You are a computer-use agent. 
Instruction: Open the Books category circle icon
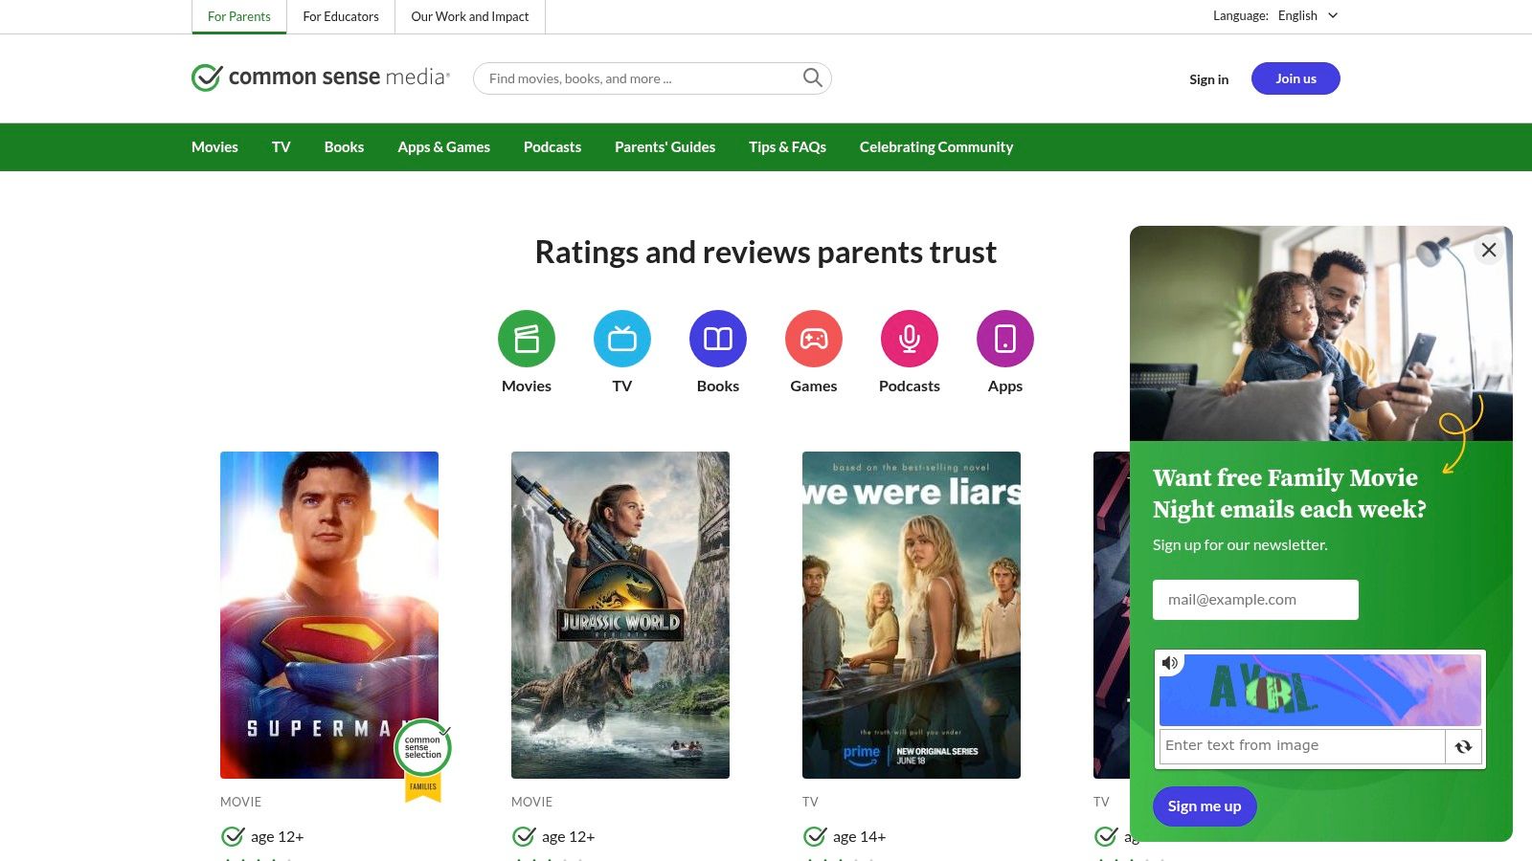[718, 339]
